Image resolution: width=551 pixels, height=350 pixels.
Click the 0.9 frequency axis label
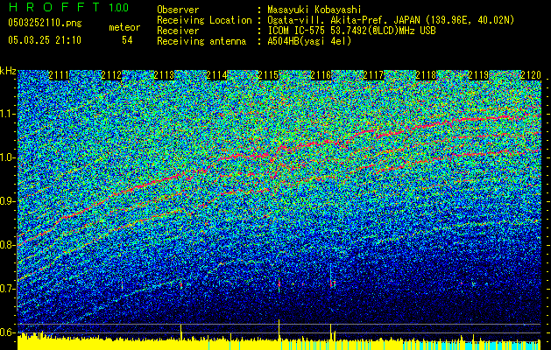tap(8, 201)
